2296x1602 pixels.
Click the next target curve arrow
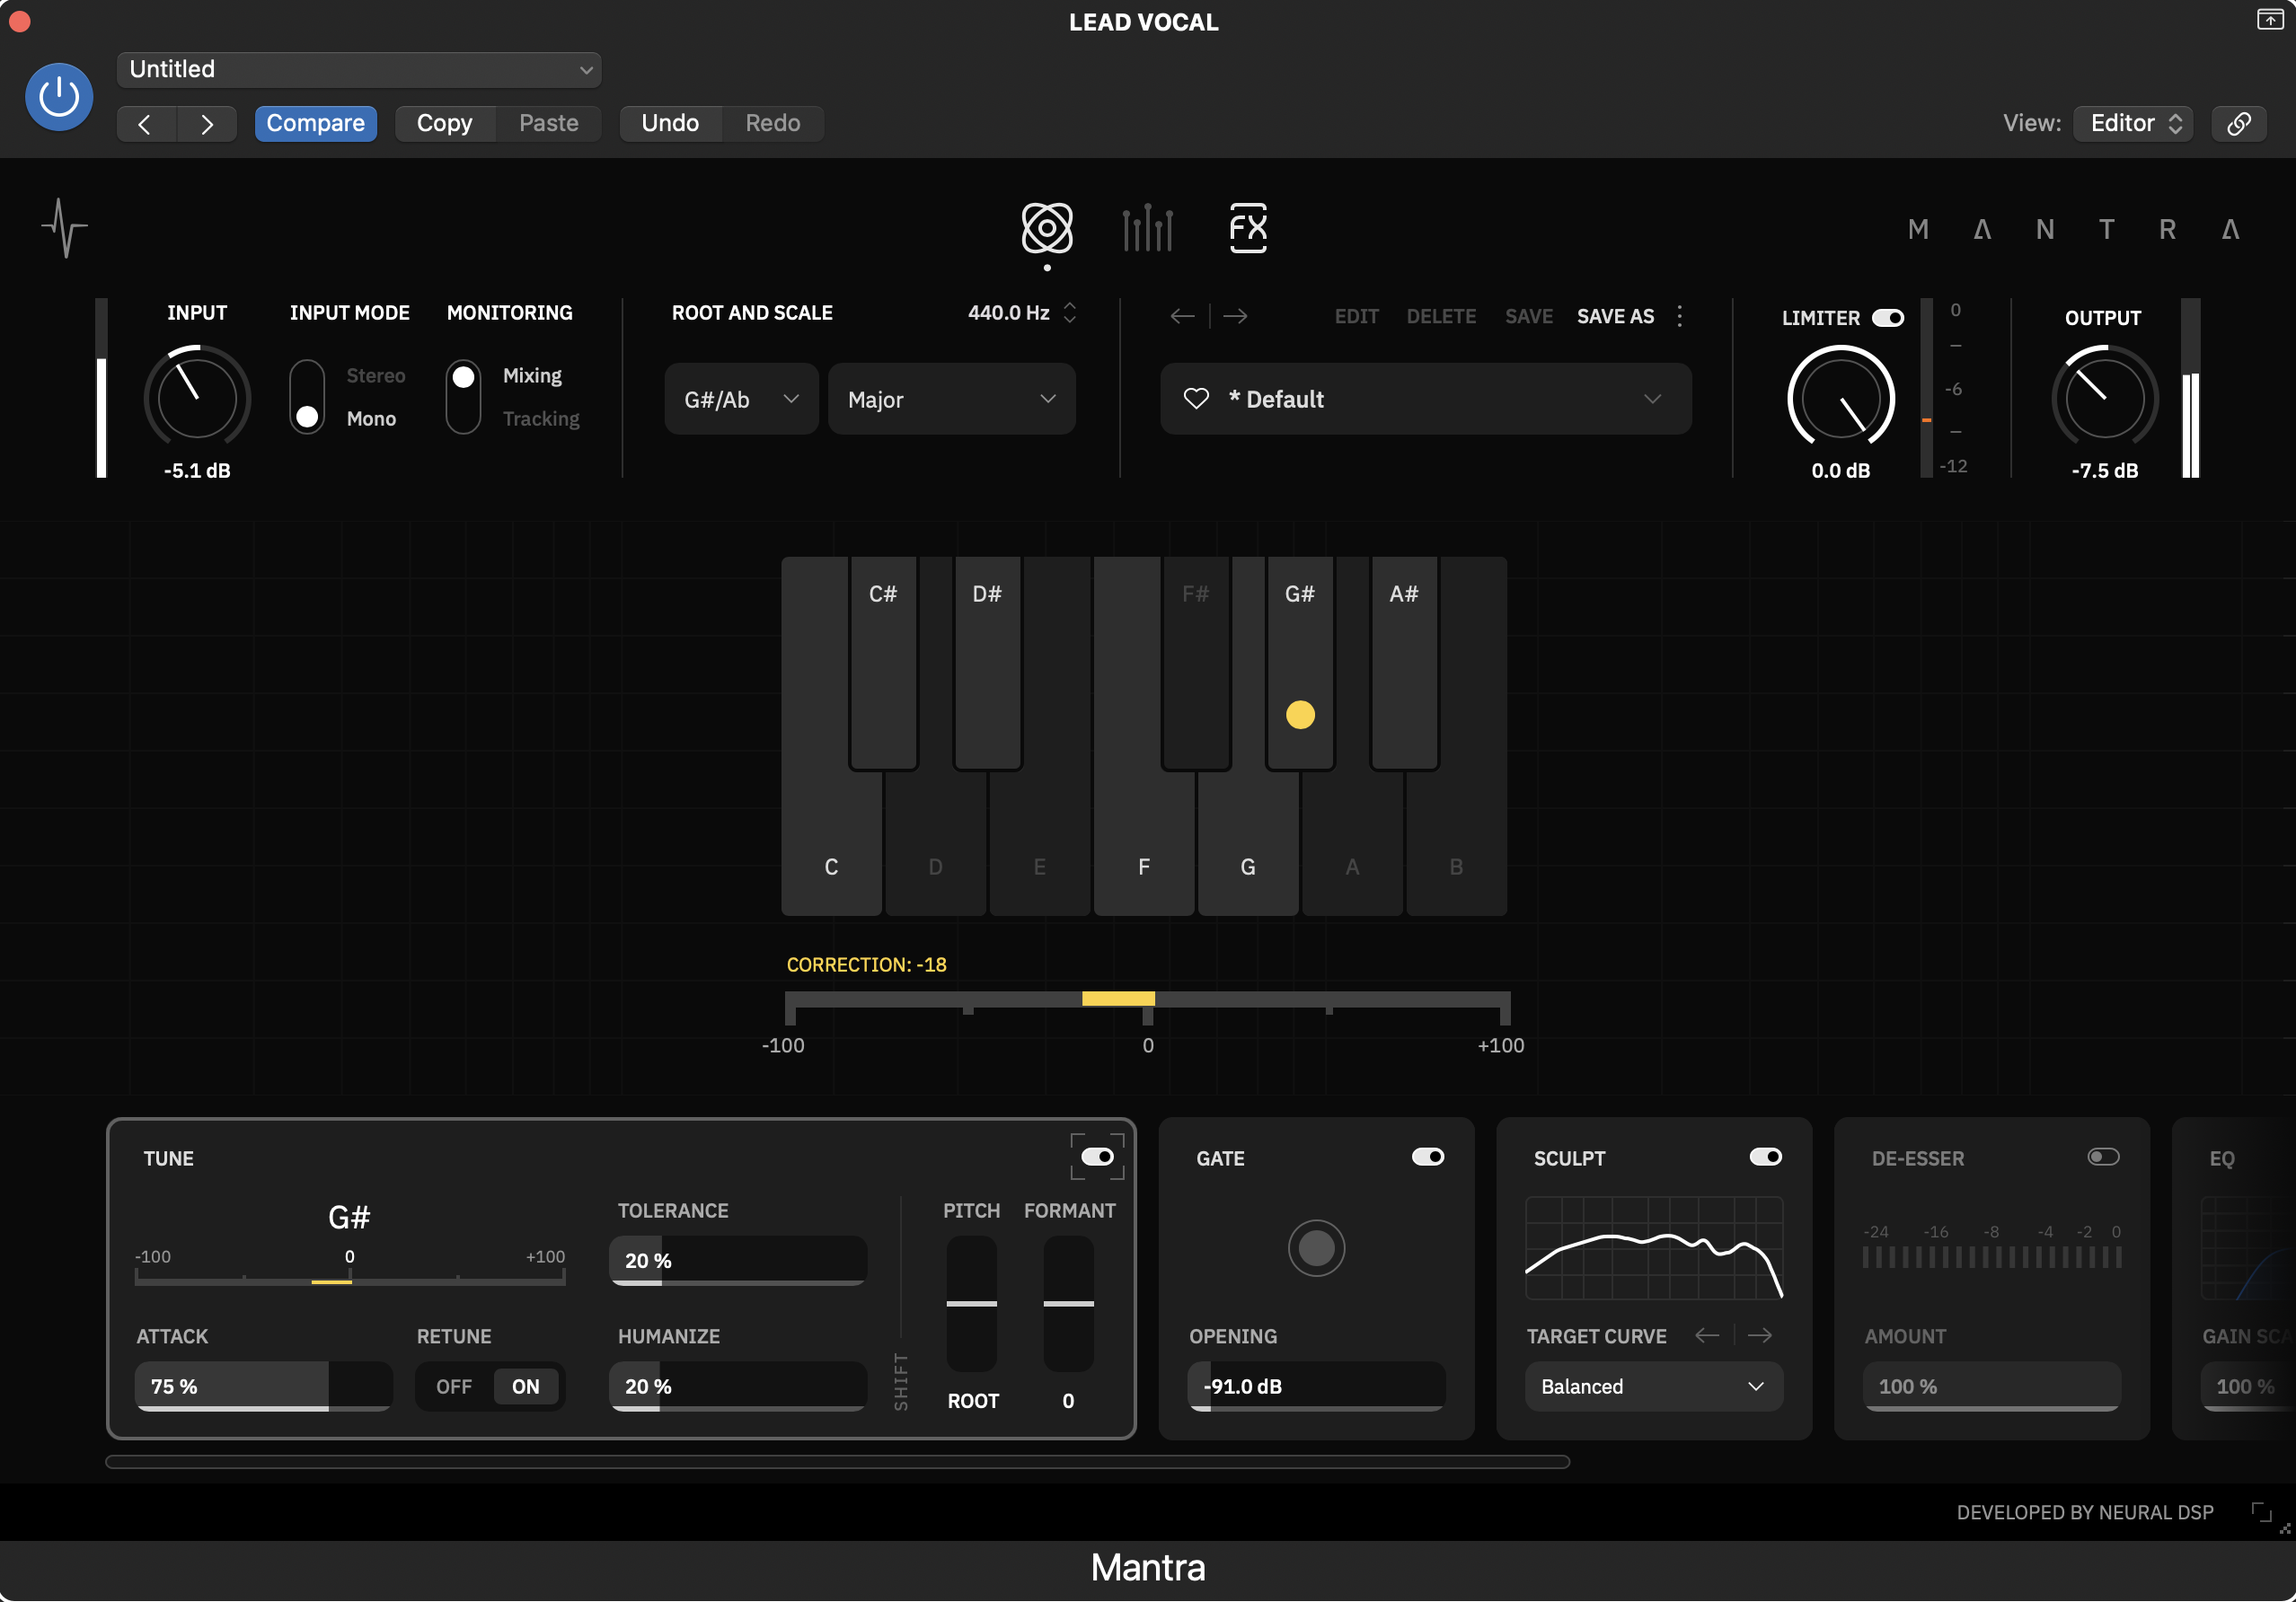click(1760, 1335)
